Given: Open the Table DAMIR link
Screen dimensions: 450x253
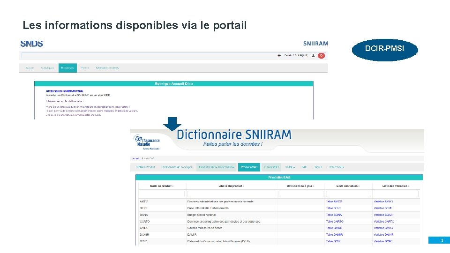Looking at the screenshot, I should tap(334, 235).
